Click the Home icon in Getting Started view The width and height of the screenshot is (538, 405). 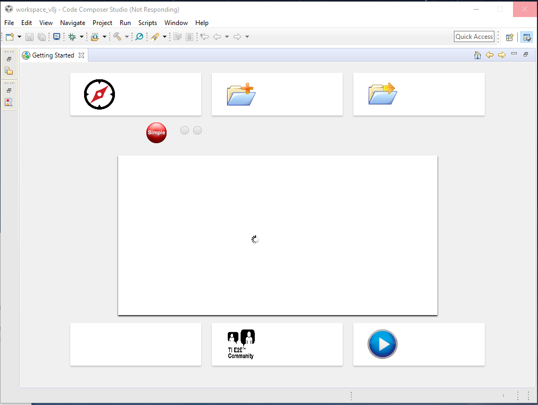click(477, 55)
